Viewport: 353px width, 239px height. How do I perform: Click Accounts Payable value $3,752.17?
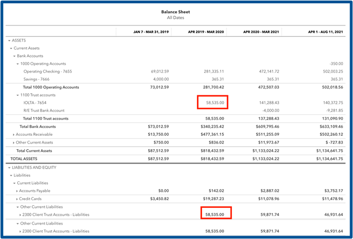(x=334, y=191)
